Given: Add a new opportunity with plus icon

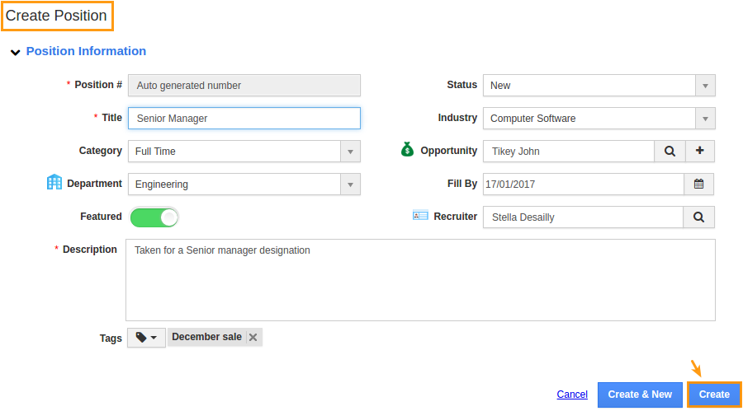Looking at the screenshot, I should point(699,152).
